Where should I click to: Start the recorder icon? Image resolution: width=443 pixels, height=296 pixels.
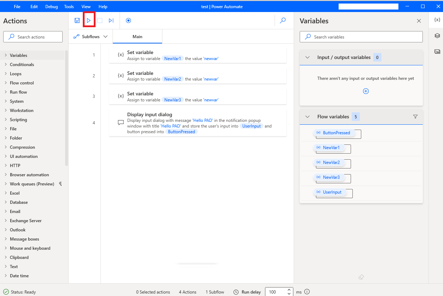128,20
